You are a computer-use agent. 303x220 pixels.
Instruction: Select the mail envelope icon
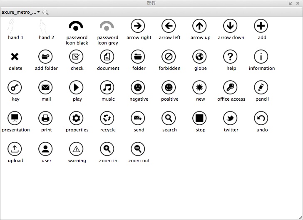[x=45, y=87]
